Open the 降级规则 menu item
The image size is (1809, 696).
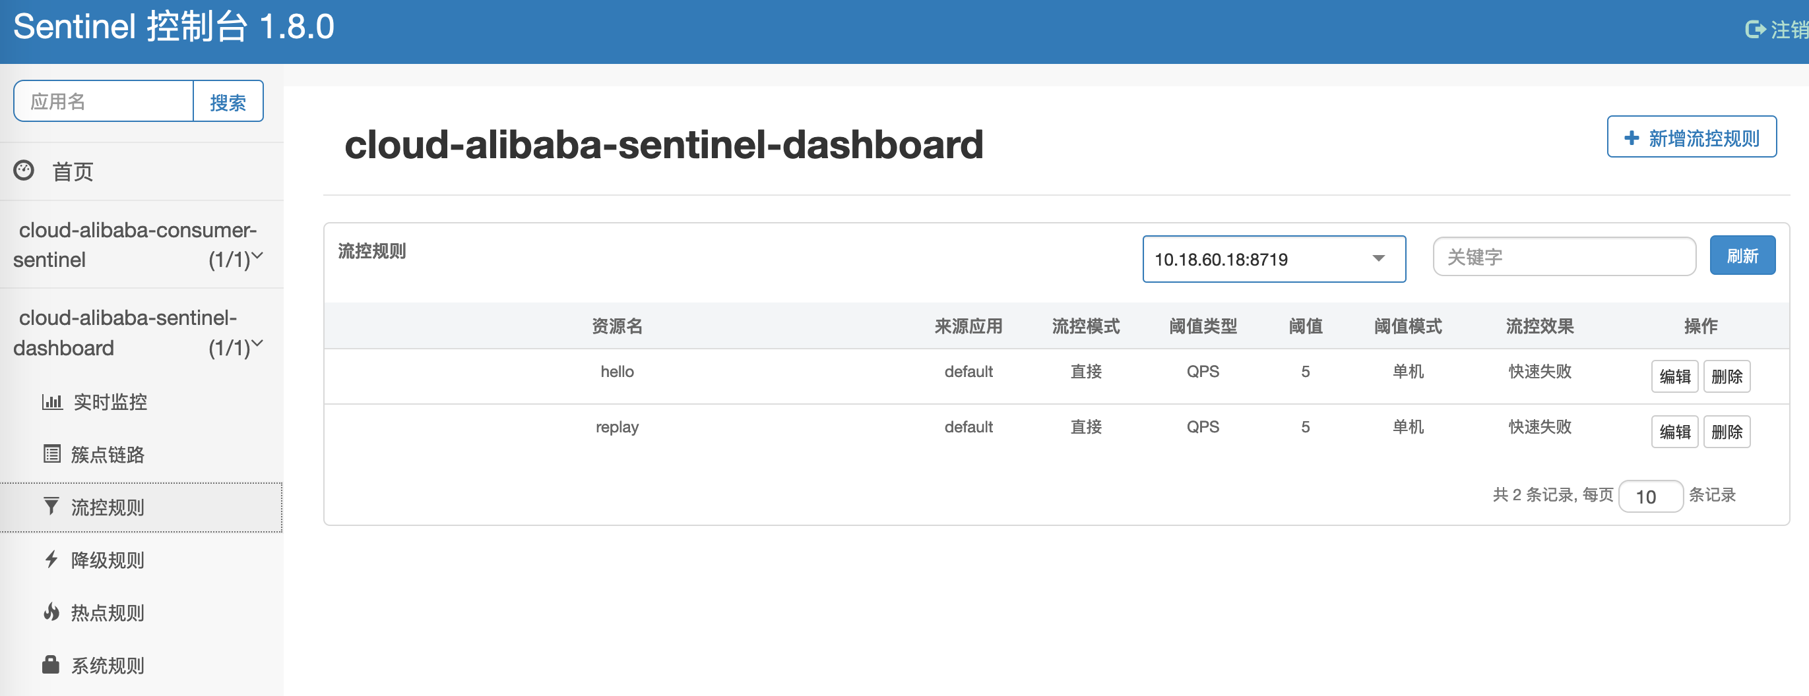(x=108, y=560)
